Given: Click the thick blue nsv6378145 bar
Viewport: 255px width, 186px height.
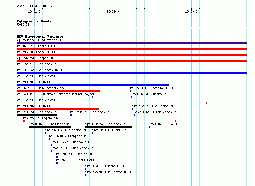Looking at the screenshot, I should pos(132,73).
